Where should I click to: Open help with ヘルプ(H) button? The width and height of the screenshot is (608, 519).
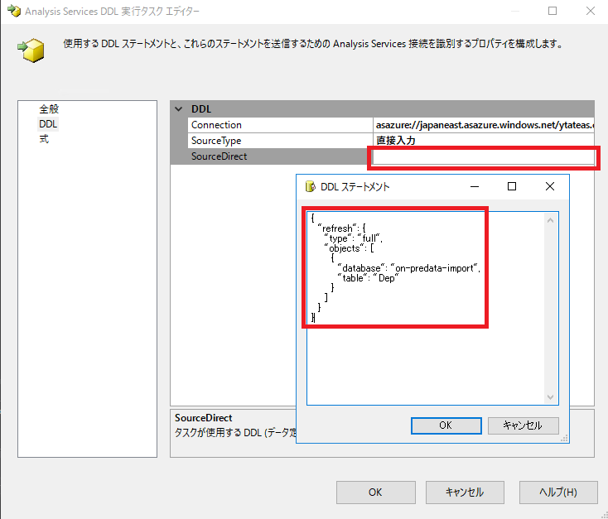point(558,492)
